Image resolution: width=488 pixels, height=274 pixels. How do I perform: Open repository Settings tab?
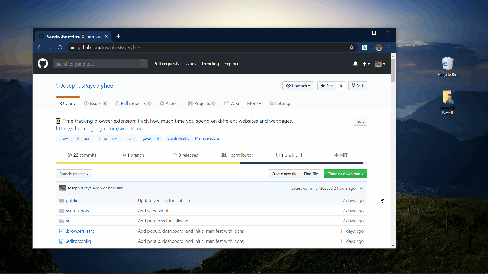coord(280,103)
